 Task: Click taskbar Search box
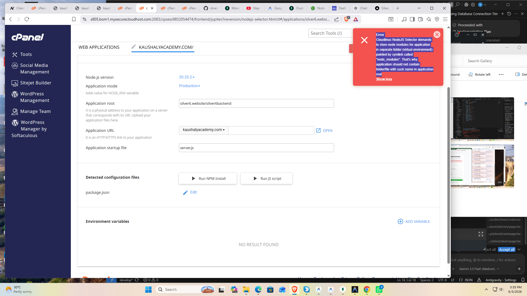[x=186, y=289]
